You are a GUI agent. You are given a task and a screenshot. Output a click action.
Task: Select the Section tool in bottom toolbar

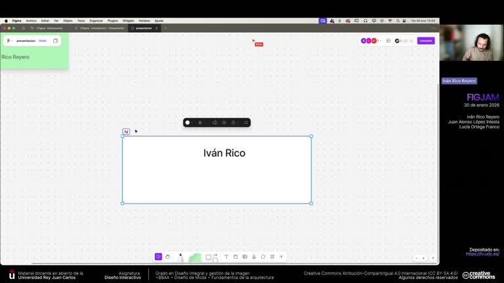(236, 257)
